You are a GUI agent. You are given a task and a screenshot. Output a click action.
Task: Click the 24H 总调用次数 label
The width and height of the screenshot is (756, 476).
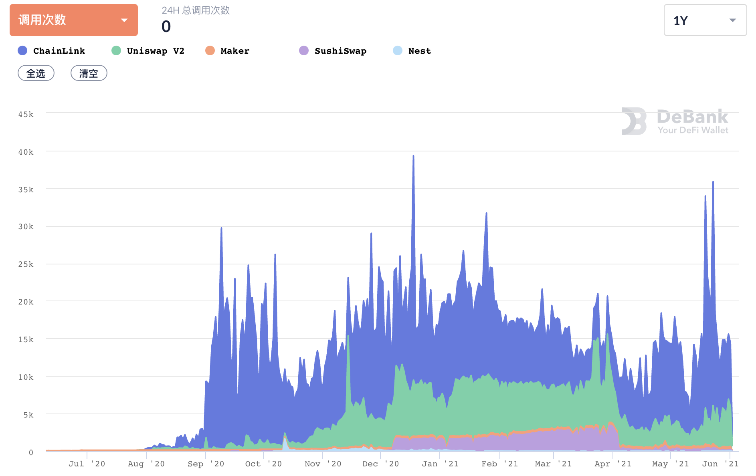196,10
